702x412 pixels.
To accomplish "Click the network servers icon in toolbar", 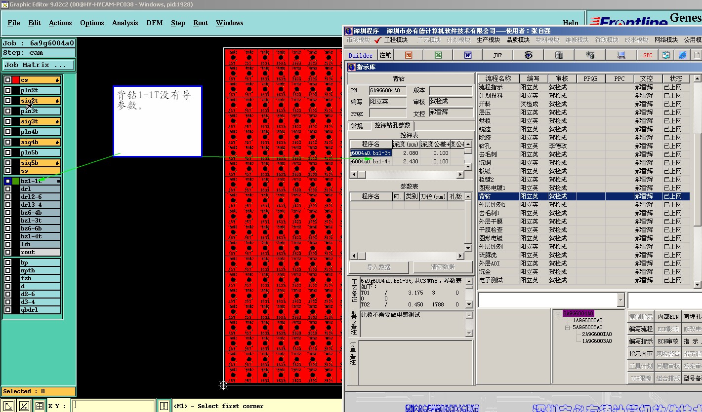I will pyautogui.click(x=590, y=55).
